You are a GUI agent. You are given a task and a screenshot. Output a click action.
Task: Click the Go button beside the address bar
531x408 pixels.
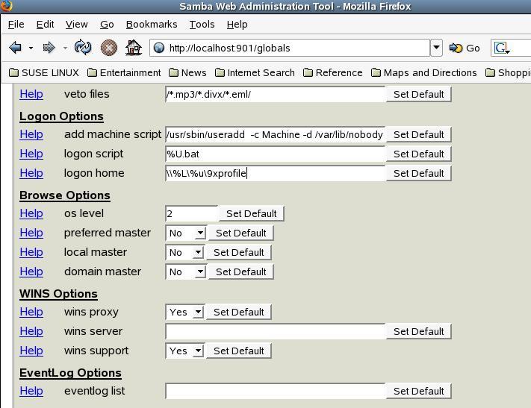click(x=465, y=48)
